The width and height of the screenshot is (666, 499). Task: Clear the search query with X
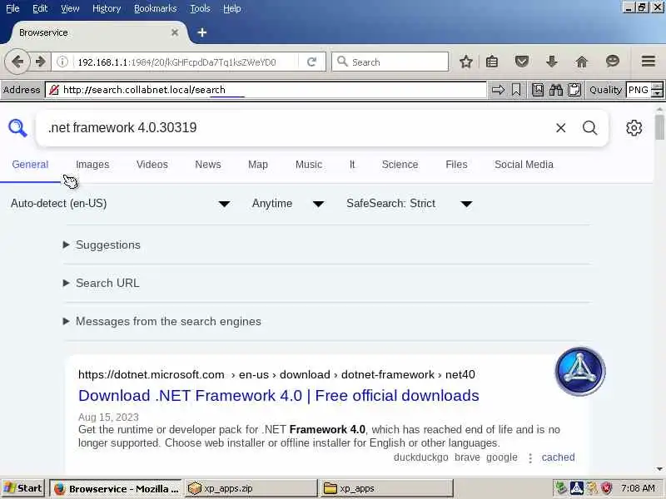click(x=560, y=128)
